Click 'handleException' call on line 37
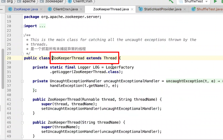 66,86
